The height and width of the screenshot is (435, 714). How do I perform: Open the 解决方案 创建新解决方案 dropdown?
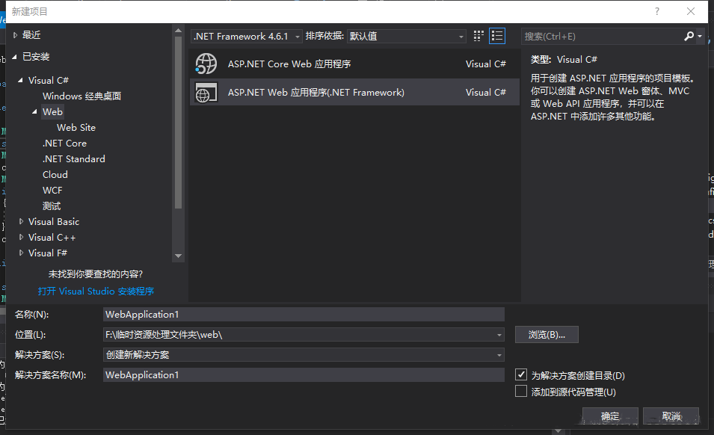click(x=304, y=355)
